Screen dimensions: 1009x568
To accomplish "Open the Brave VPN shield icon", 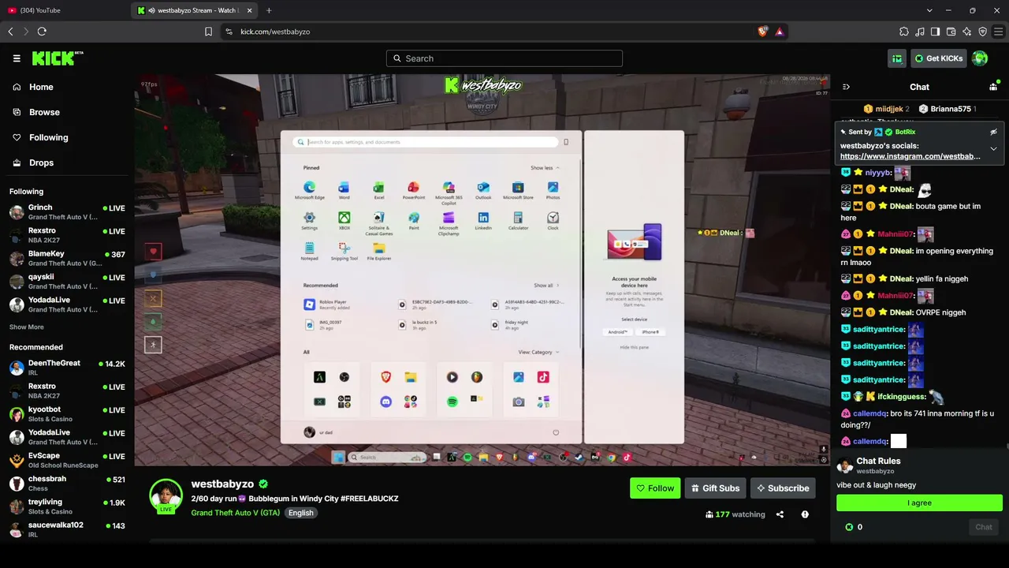I will coord(982,32).
